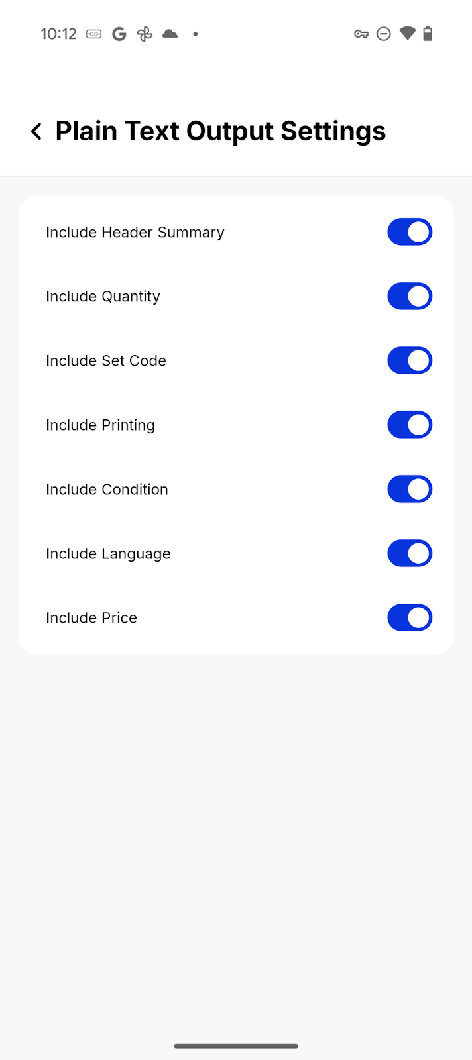Tap the pinwheel fan status icon
The width and height of the screenshot is (472, 1060).
click(145, 34)
